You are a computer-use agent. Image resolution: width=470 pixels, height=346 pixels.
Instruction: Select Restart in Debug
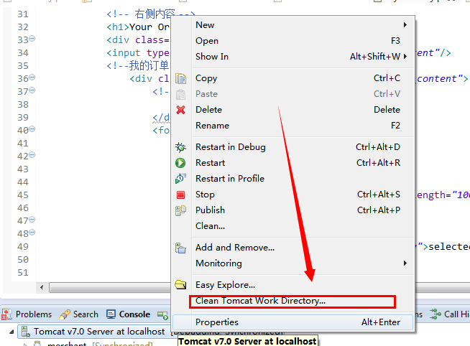click(x=302, y=147)
